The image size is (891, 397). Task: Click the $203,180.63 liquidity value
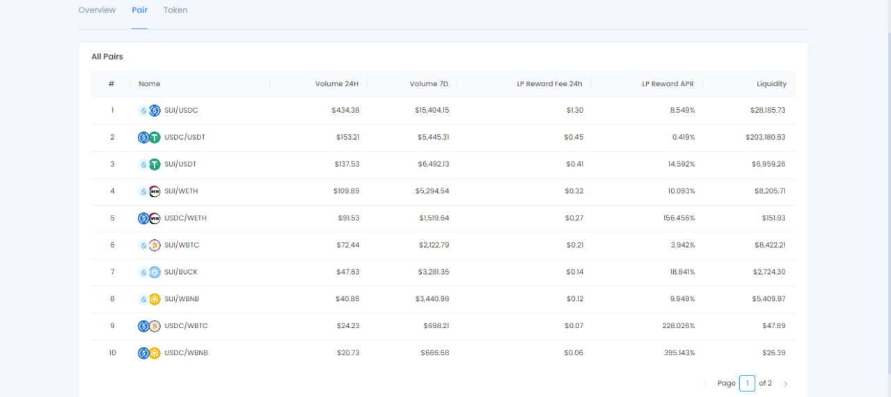coord(765,137)
